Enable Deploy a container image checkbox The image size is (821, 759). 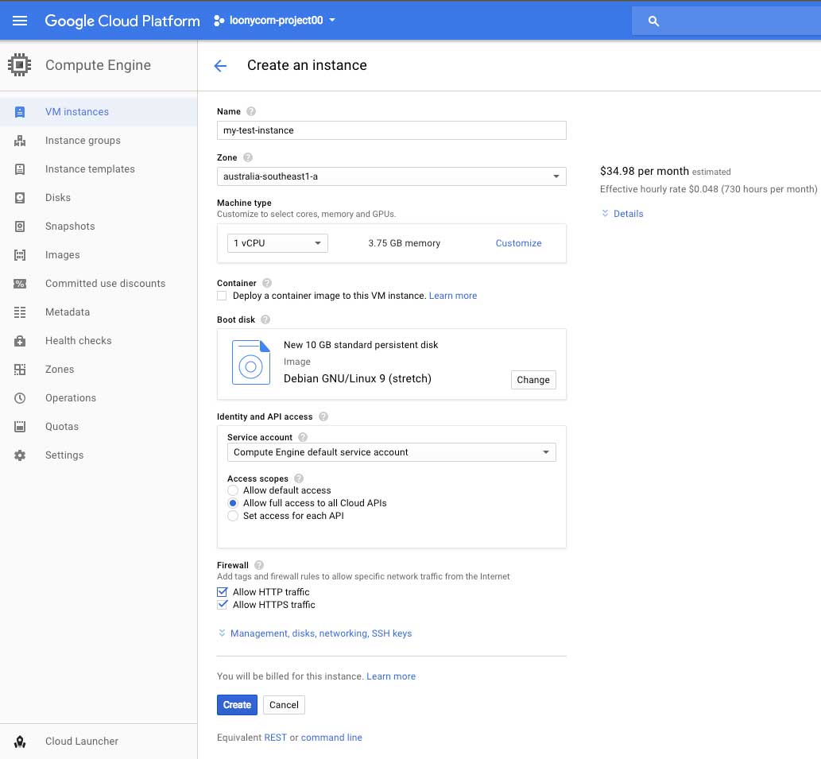click(x=223, y=296)
